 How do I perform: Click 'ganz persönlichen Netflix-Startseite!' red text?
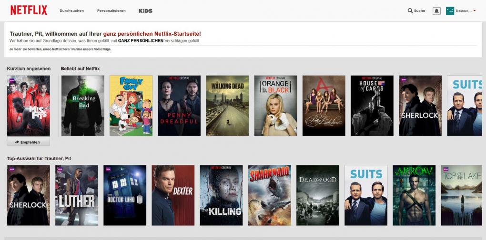pyautogui.click(x=152, y=34)
